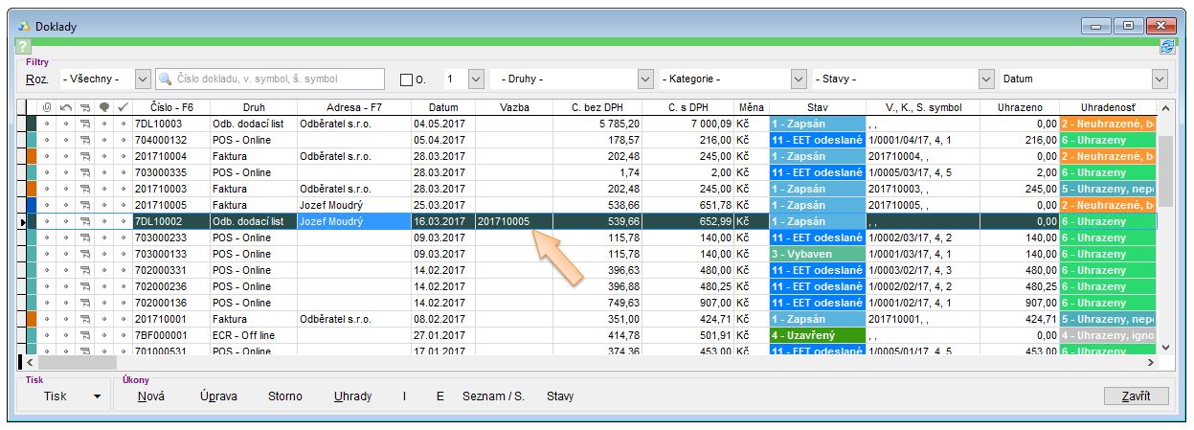The width and height of the screenshot is (1194, 430).
Task: Click the green help question mark icon
Action: 24,47
